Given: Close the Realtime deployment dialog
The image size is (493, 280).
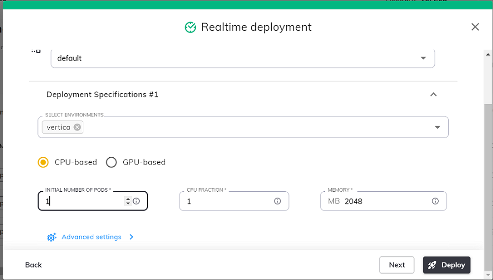Looking at the screenshot, I should [475, 27].
